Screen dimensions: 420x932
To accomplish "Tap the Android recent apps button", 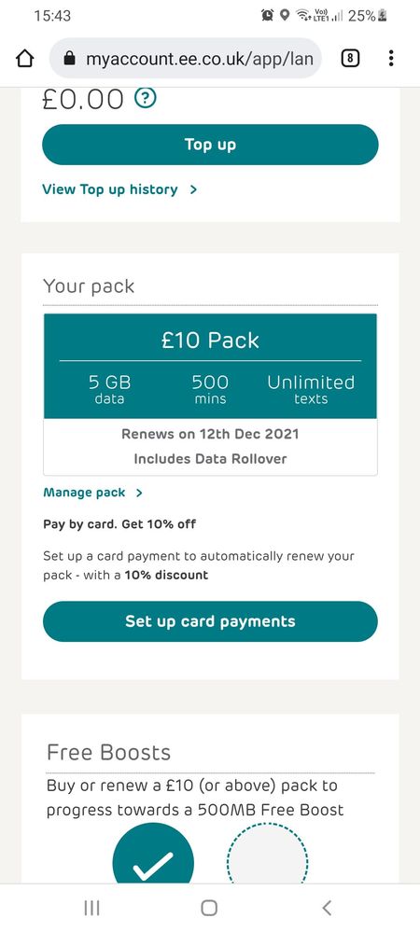I will (x=91, y=908).
